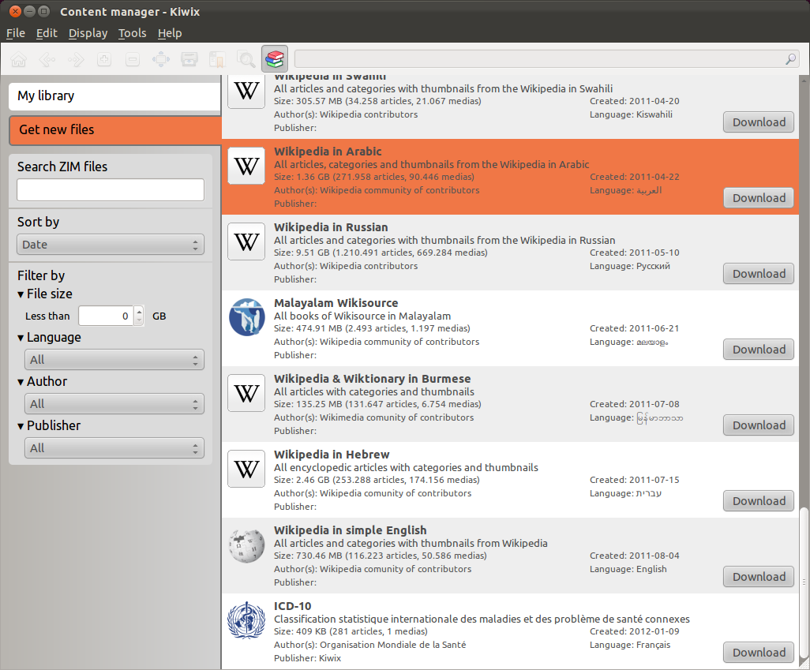Image resolution: width=810 pixels, height=670 pixels.
Task: Zoom out with the minus toolbar icon
Action: point(132,59)
